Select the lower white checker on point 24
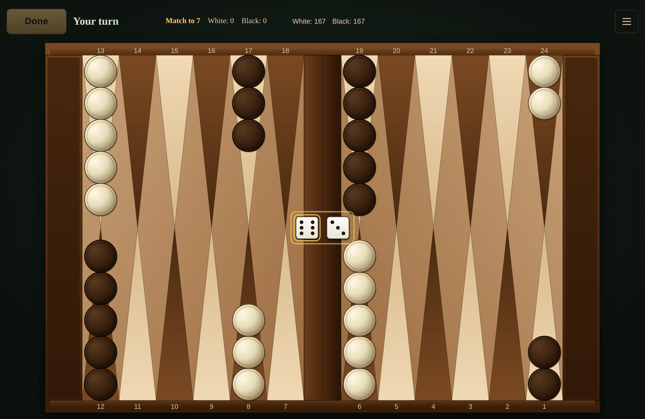 (544, 103)
